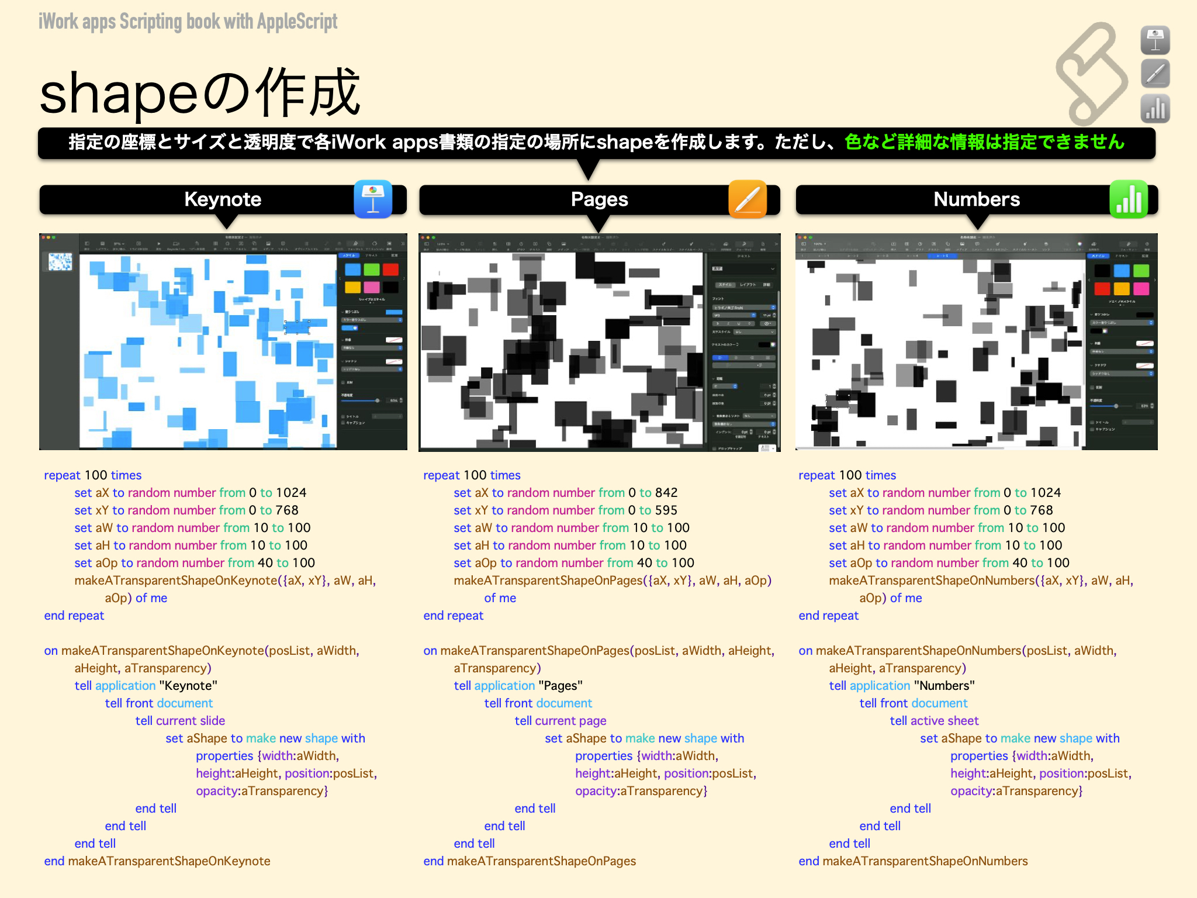Click the gray Keynote icon at top-right
1197x898 pixels.
point(1155,40)
